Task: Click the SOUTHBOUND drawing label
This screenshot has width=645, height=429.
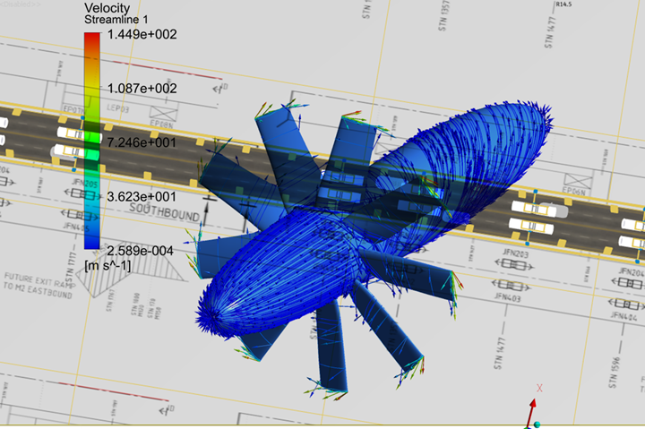Action: point(165,211)
